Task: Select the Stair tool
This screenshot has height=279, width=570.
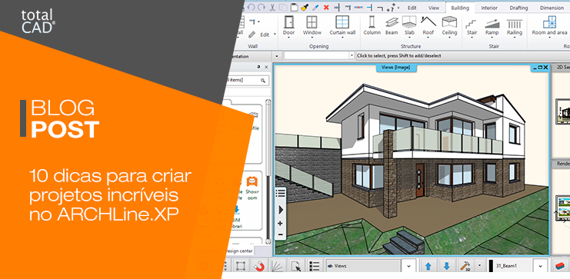Action: [472, 26]
